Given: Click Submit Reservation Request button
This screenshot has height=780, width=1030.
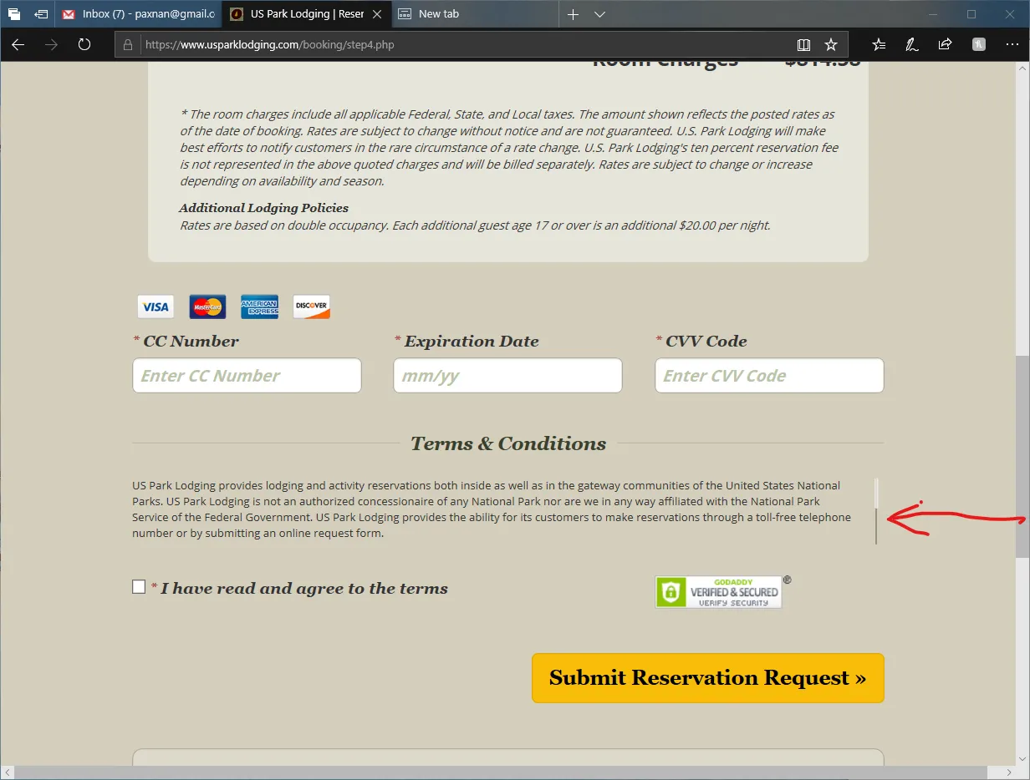Looking at the screenshot, I should click(x=708, y=678).
